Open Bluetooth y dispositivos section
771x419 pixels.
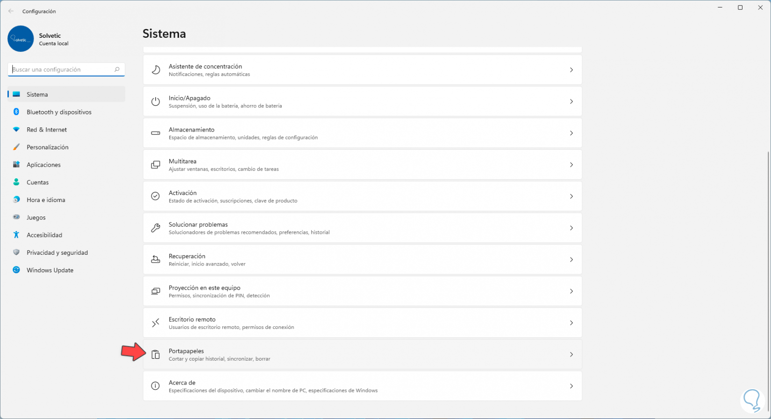click(x=59, y=112)
